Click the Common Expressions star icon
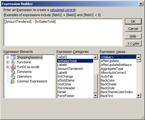 [x=13, y=81]
